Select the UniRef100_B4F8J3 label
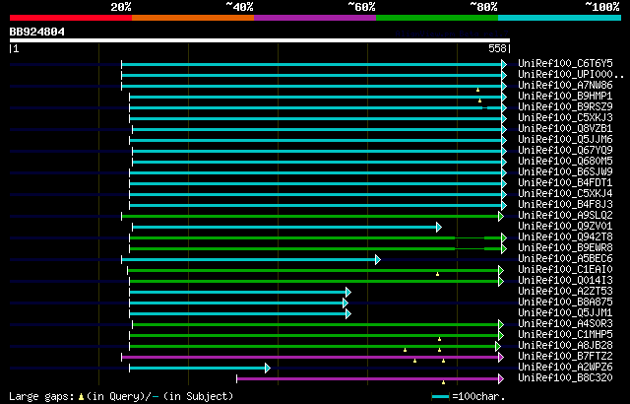 coord(565,205)
